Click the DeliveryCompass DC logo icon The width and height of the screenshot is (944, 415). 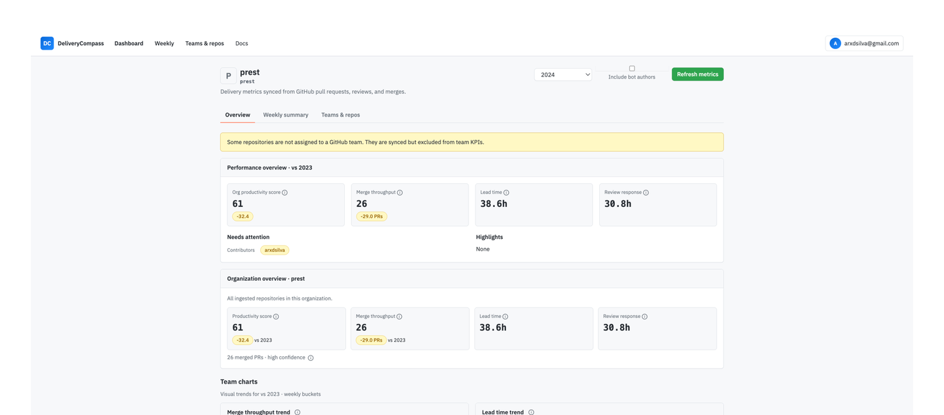[x=47, y=43]
